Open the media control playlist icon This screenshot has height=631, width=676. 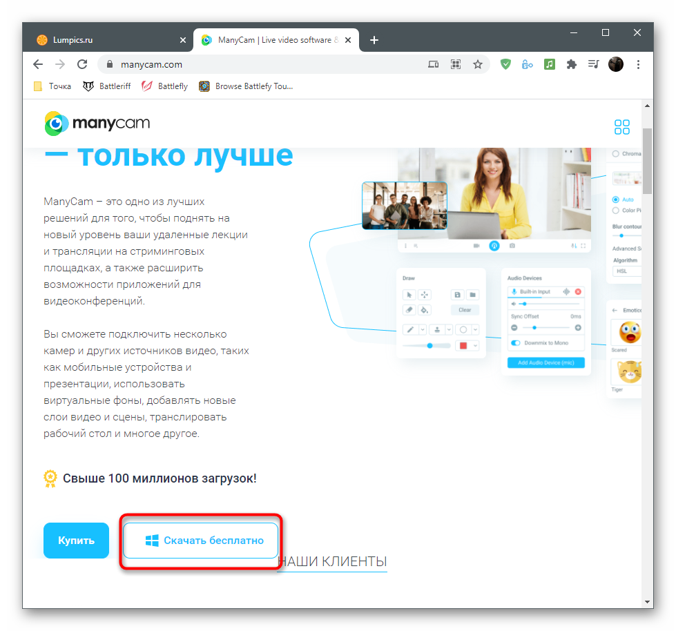(x=594, y=65)
